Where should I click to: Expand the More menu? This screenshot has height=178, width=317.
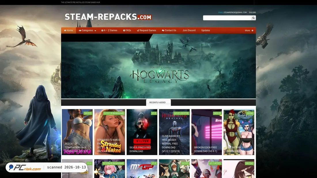coord(249,30)
